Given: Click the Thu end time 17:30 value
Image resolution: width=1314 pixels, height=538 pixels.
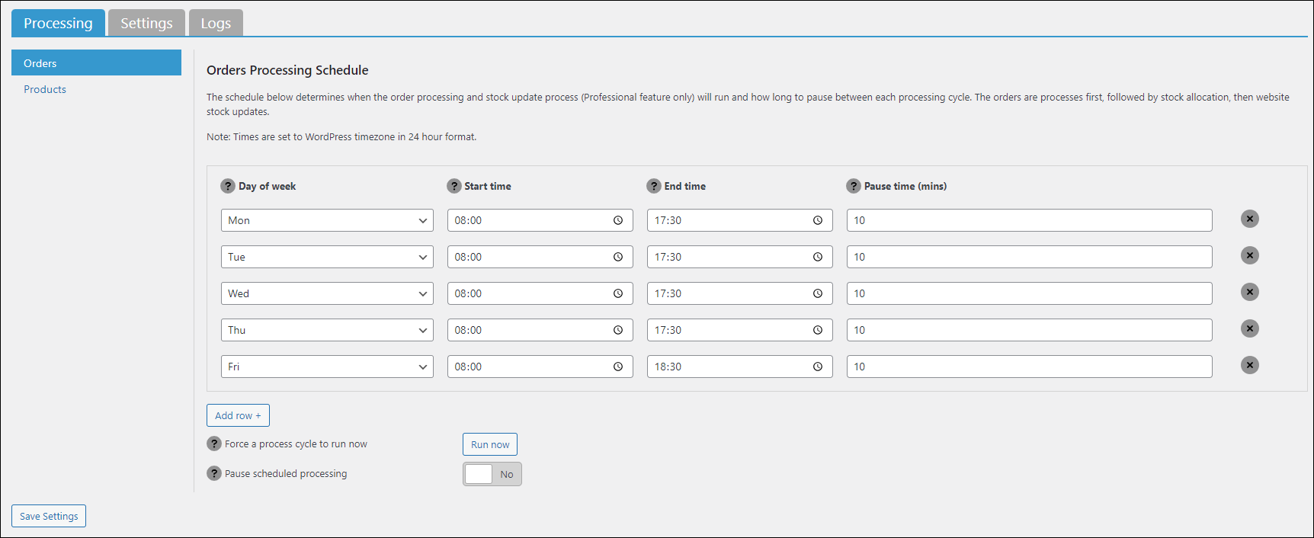Looking at the screenshot, I should (x=668, y=330).
